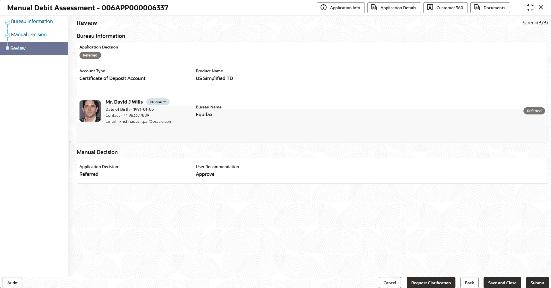
Task: Click the Bureau Information step checkmark icon
Action: pyautogui.click(x=8, y=22)
